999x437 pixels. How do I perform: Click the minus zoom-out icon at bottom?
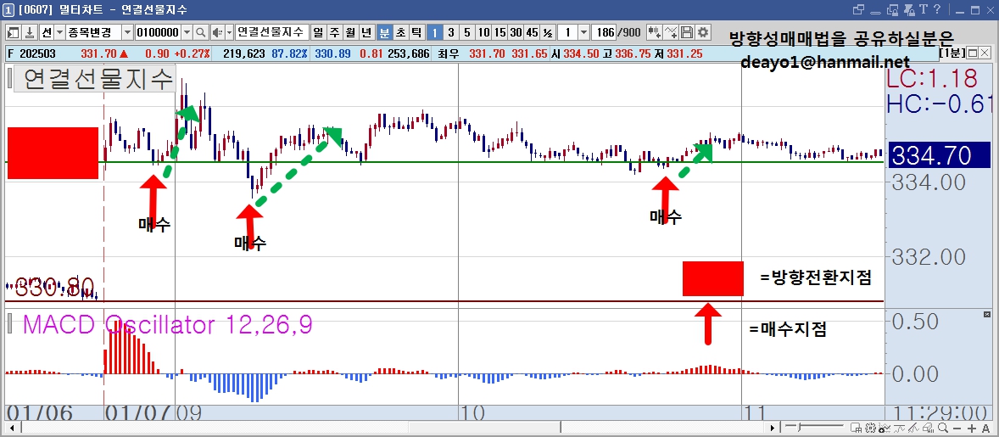958,428
